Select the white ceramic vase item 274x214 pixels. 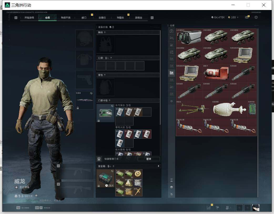230,109
